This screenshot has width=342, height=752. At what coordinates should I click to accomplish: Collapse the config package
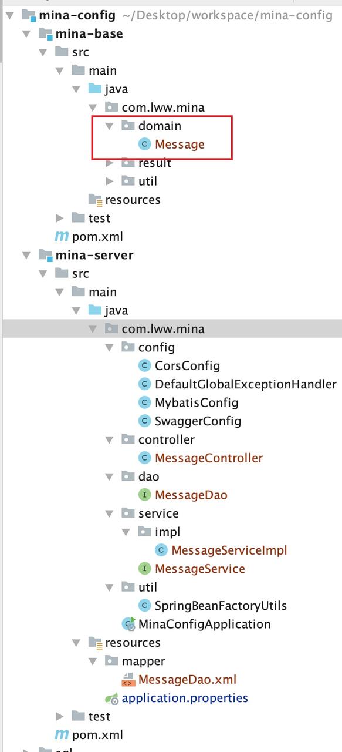(x=109, y=347)
